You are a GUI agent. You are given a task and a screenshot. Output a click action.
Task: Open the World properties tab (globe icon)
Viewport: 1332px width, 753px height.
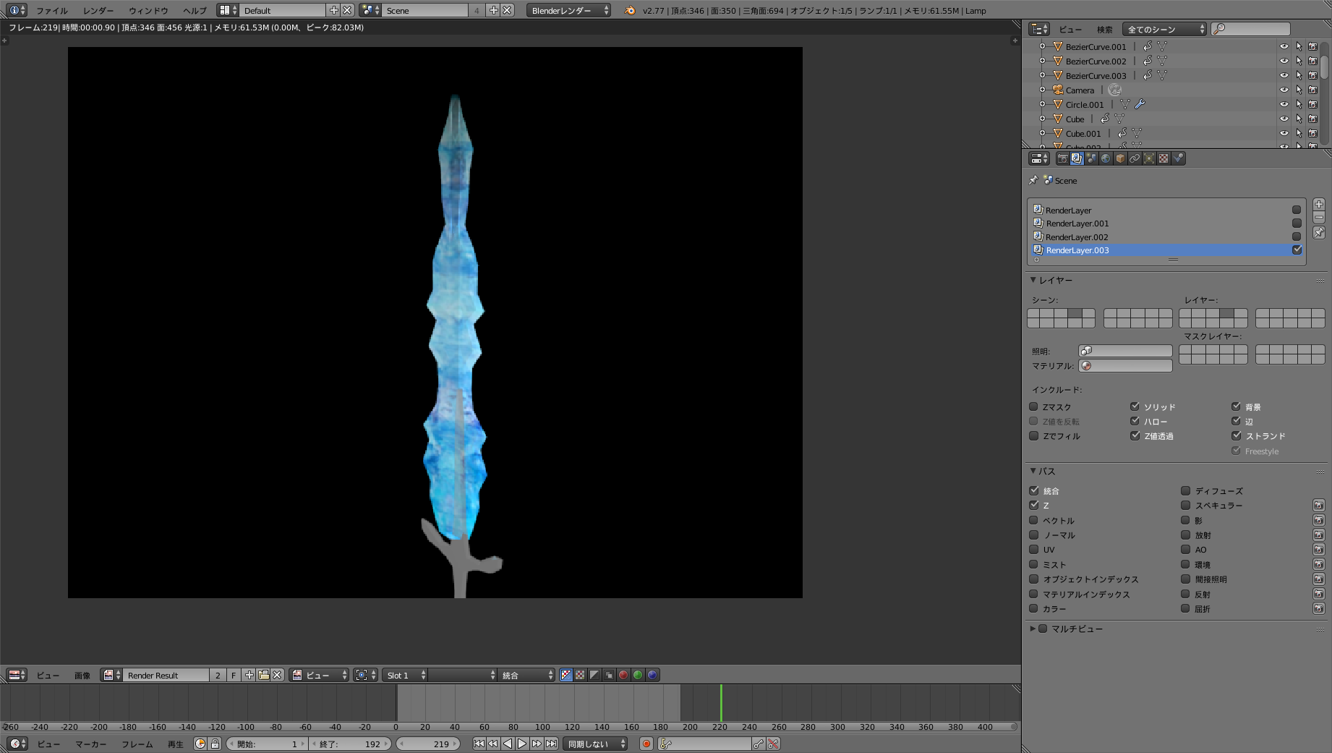click(1106, 158)
